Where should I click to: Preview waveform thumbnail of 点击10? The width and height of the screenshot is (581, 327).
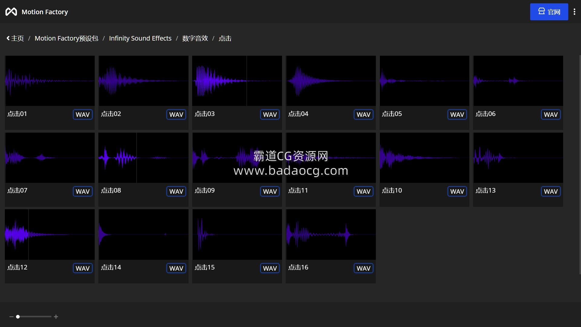(x=424, y=158)
